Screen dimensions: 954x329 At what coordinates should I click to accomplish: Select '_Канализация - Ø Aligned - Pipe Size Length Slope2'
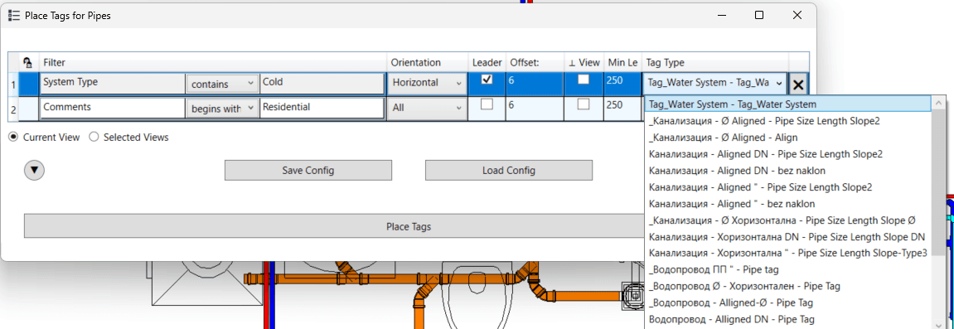pos(788,121)
